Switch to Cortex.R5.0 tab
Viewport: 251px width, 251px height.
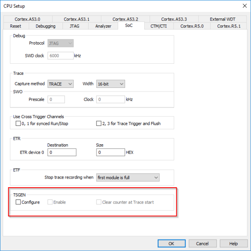click(x=192, y=26)
